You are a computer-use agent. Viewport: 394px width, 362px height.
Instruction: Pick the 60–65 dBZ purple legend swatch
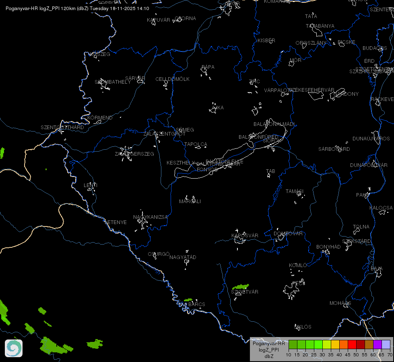pos(377,344)
